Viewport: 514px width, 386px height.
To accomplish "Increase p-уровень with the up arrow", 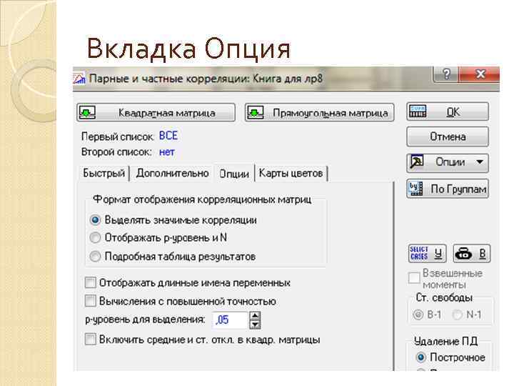I will (255, 316).
